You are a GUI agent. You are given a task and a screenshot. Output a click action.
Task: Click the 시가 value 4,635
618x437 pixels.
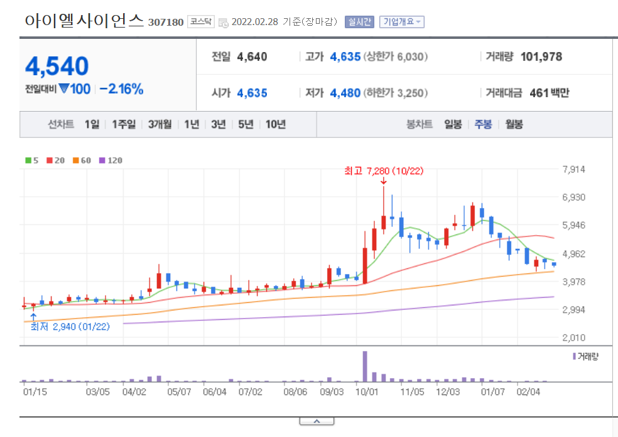coord(252,93)
